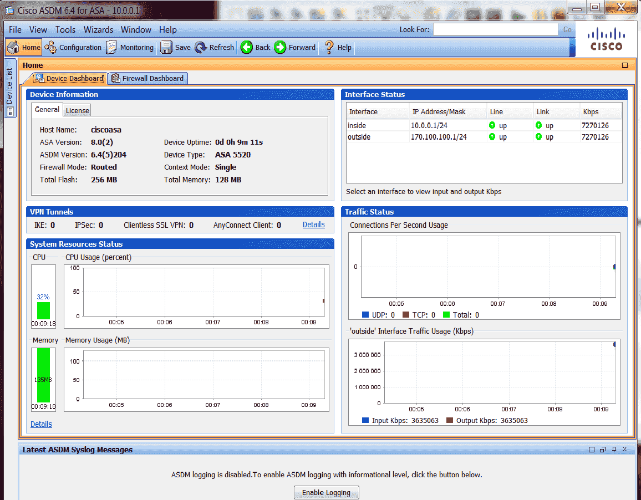Click the Output Kbps brown legend swatch
The height and width of the screenshot is (500, 641).
[450, 420]
